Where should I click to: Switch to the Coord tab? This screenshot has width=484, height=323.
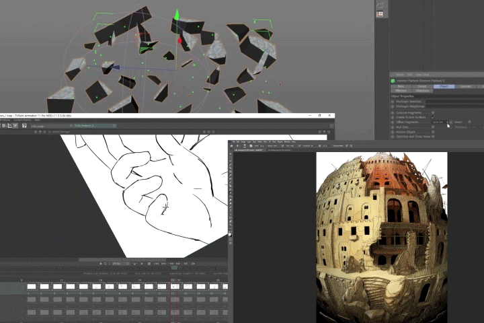(422, 87)
